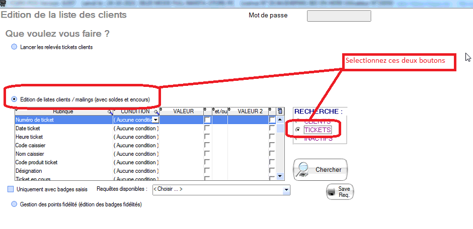Click the VALEUR column header

pyautogui.click(x=183, y=111)
